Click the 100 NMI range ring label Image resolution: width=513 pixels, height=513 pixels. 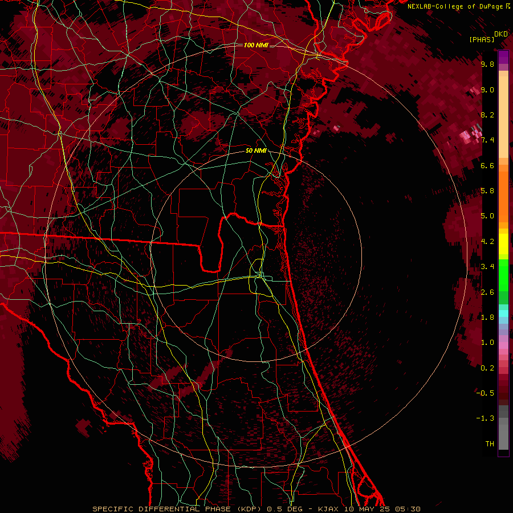click(x=256, y=45)
